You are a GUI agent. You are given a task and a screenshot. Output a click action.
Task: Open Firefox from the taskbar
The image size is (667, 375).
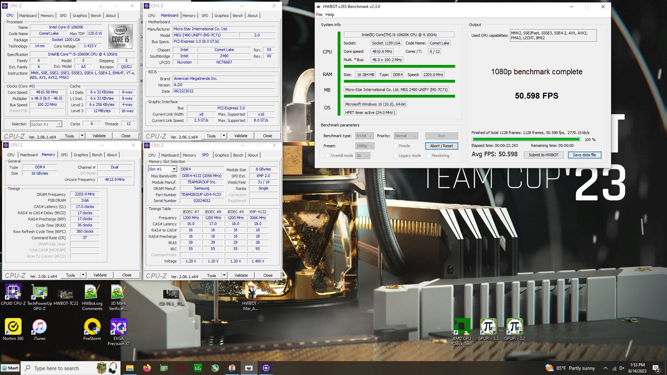coord(147,368)
